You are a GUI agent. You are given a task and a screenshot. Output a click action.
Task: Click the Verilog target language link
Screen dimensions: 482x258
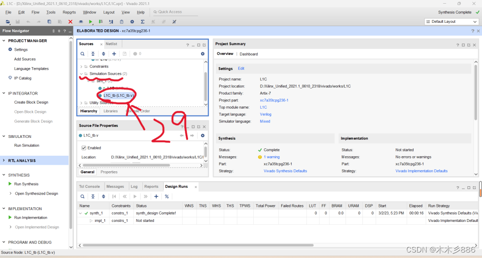click(x=266, y=115)
